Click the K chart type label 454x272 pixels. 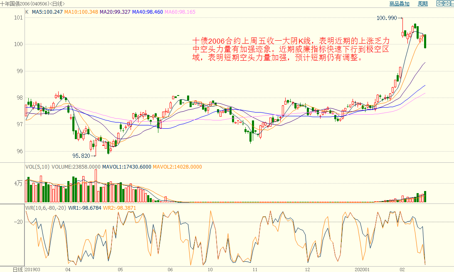click(27, 12)
